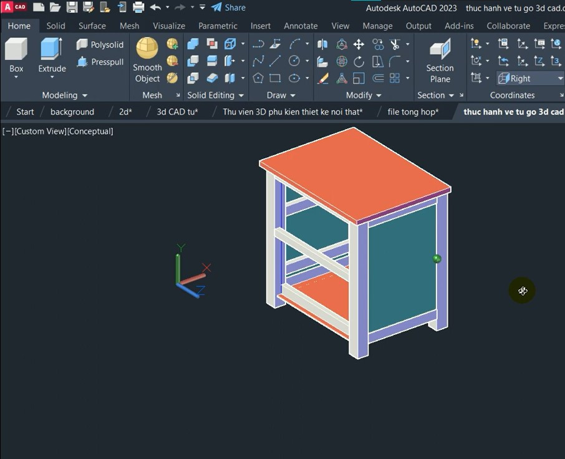Select the Move tool in Modify panel
Screen dimensions: 565x459
point(359,44)
